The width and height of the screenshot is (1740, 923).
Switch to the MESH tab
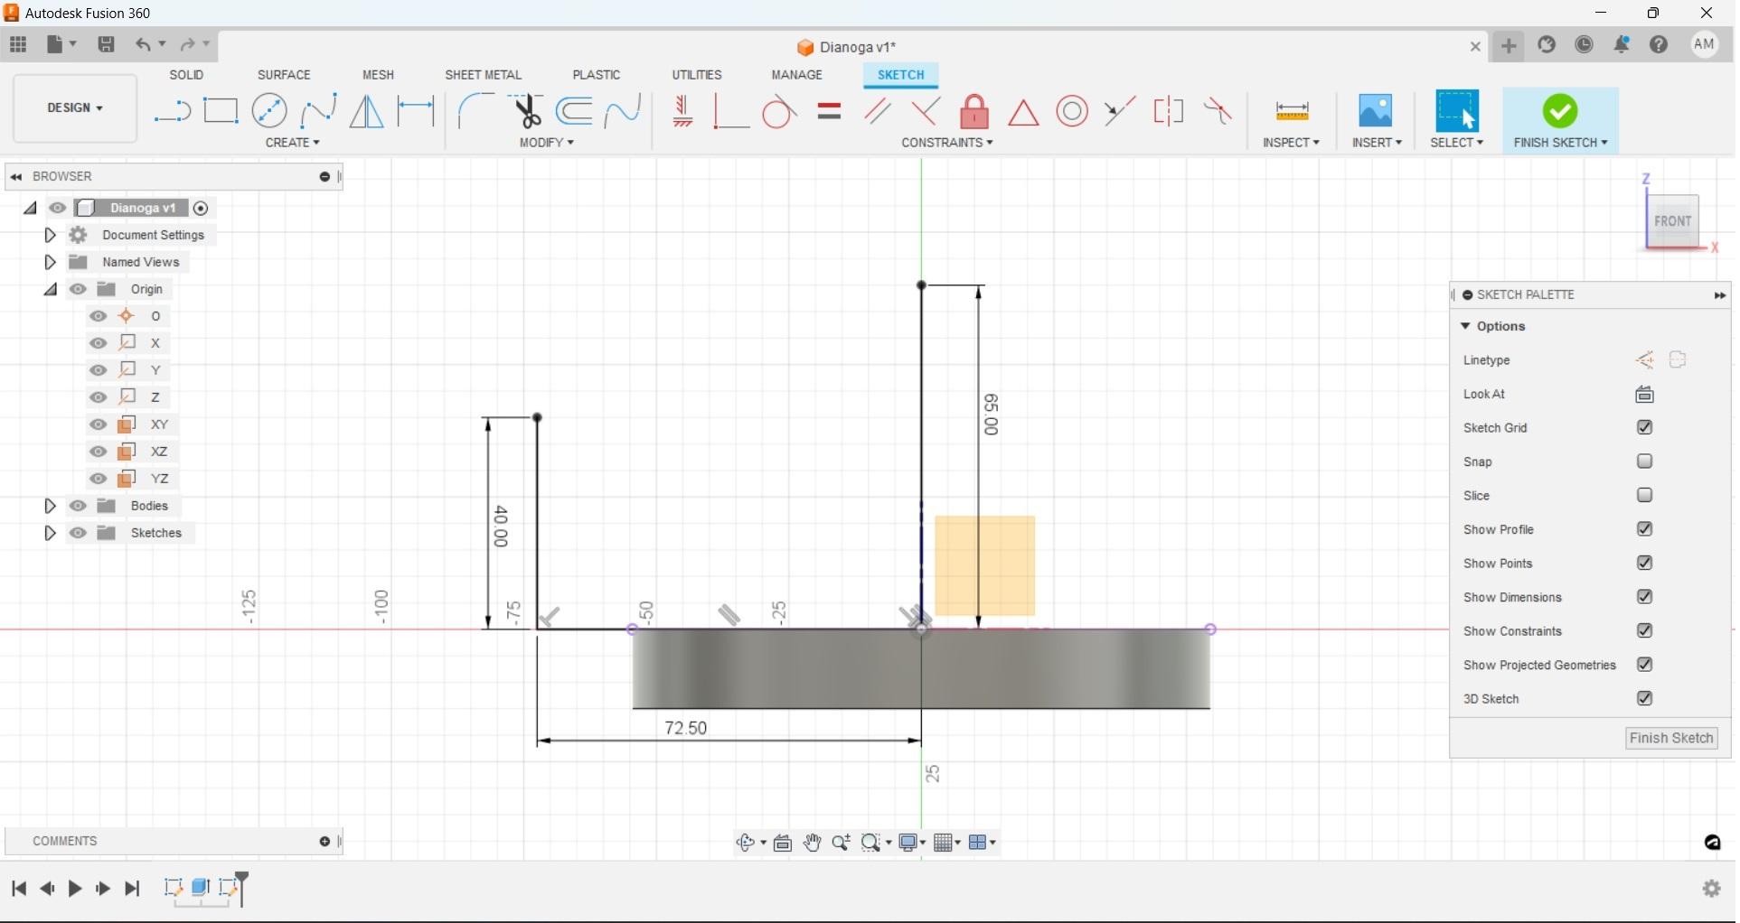tap(378, 75)
